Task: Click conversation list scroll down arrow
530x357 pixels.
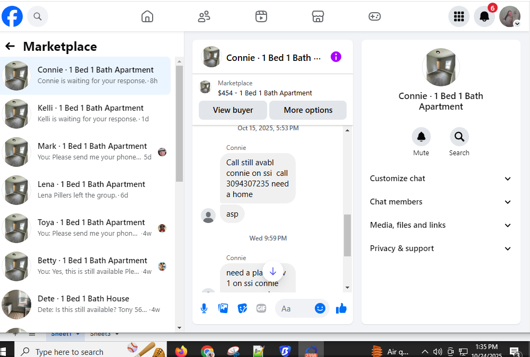Action: pos(179,328)
